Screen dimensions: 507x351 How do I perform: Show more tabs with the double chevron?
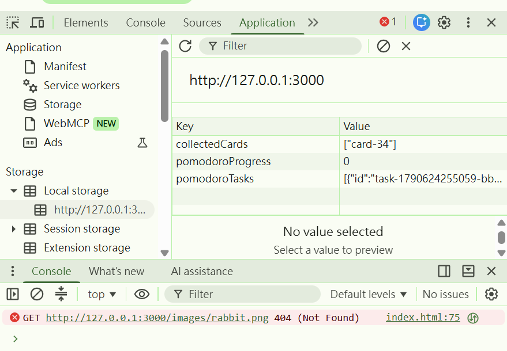coord(313,22)
